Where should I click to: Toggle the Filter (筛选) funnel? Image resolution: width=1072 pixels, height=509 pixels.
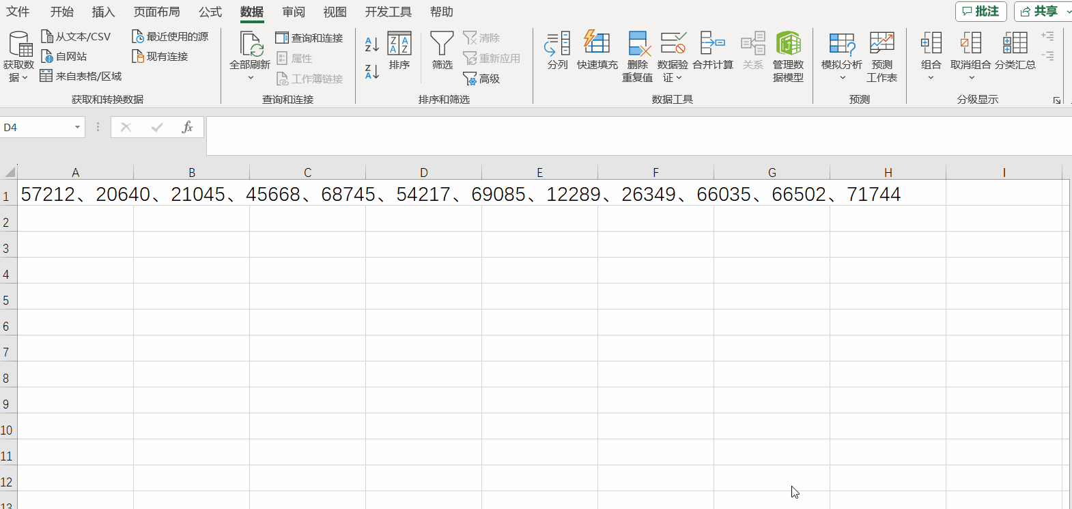(x=442, y=51)
